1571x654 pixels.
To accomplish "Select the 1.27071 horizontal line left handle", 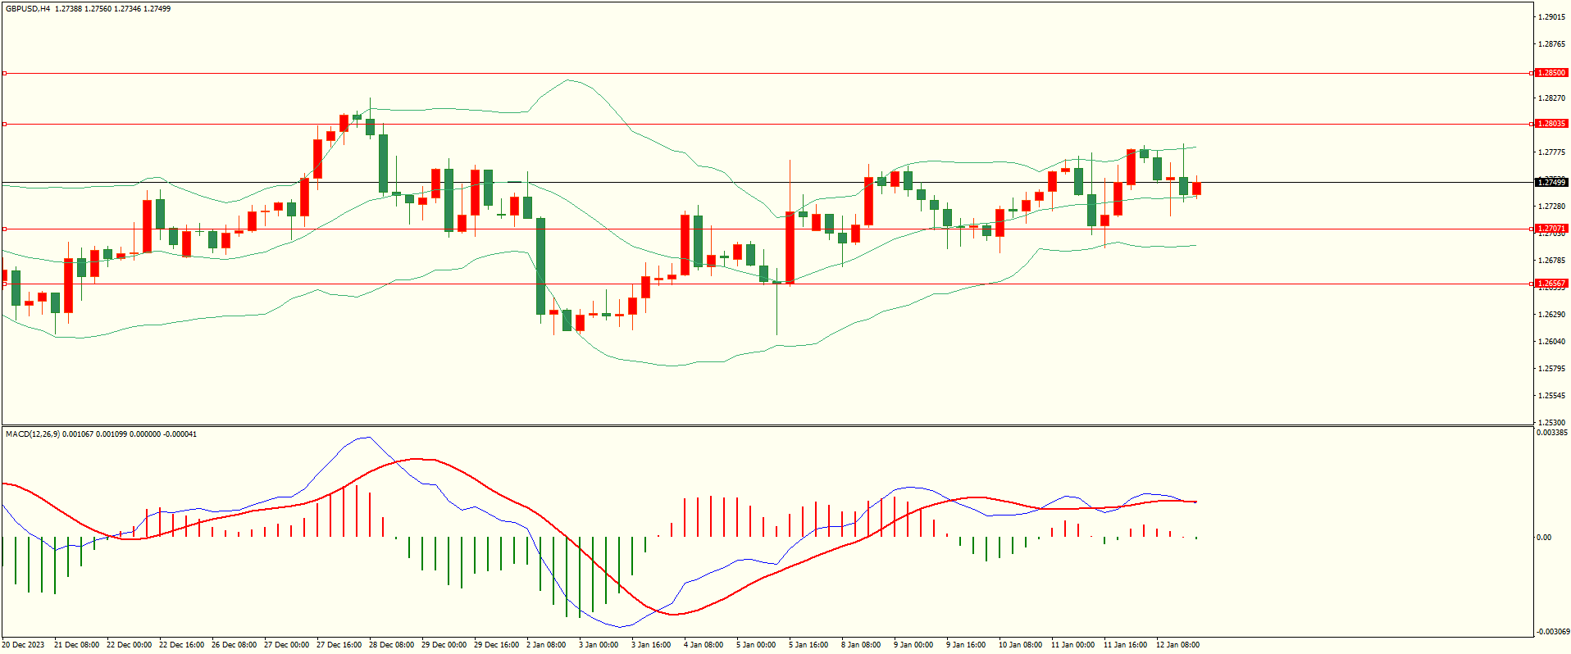I will (x=4, y=229).
